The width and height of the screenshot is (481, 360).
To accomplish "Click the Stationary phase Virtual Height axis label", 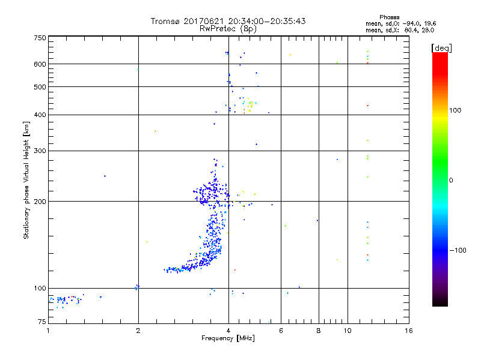I will pyautogui.click(x=26, y=181).
